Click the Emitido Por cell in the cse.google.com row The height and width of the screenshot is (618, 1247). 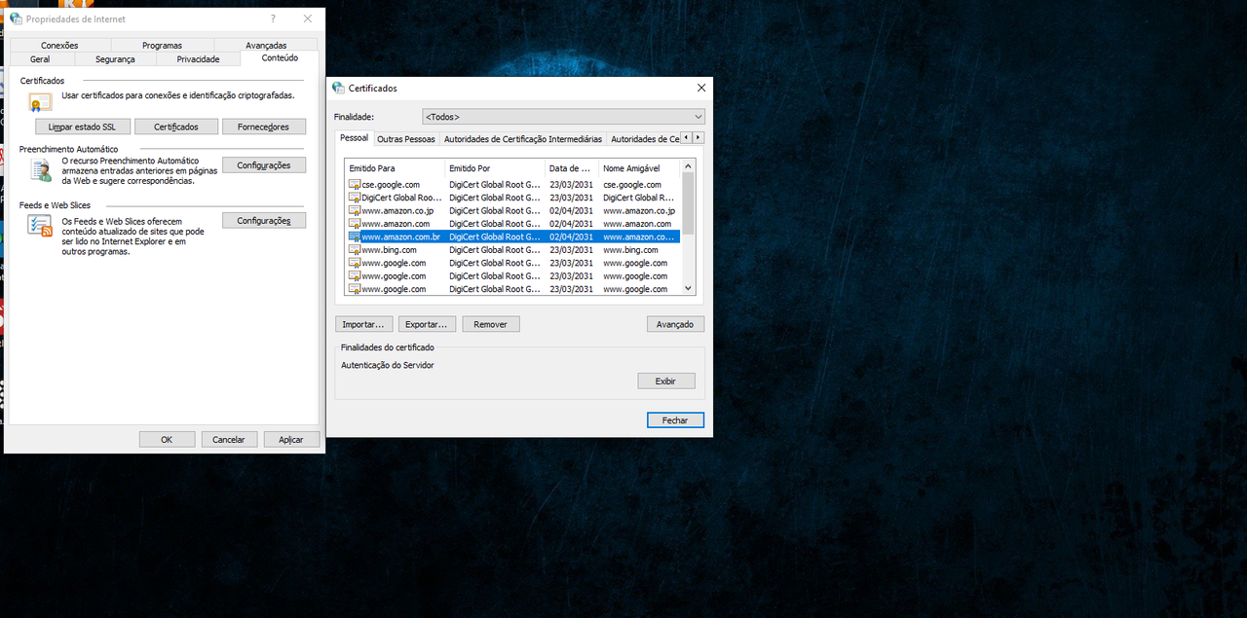495,185
